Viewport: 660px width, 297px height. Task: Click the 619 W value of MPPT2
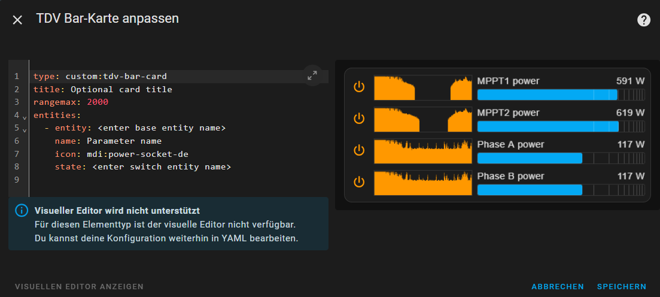click(x=630, y=113)
